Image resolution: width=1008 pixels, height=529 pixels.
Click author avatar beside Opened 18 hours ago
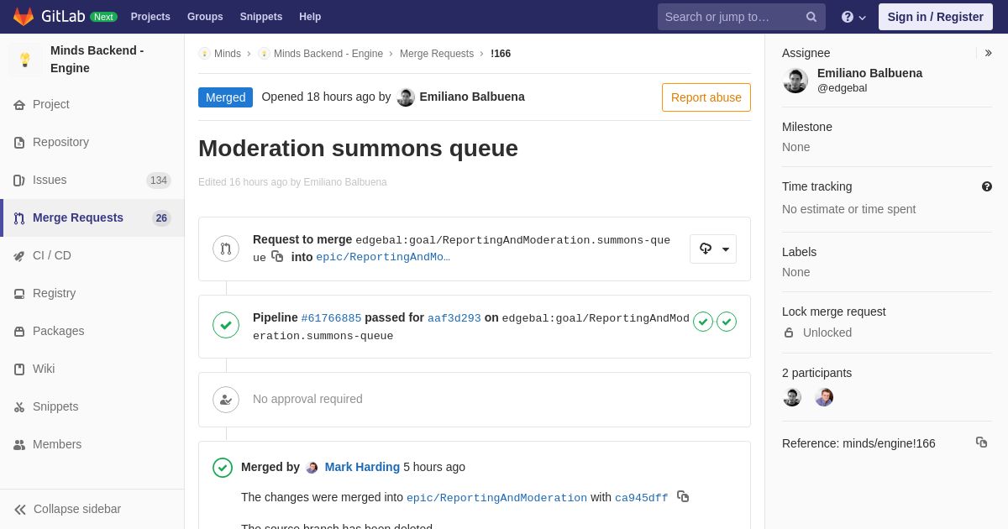tap(406, 97)
